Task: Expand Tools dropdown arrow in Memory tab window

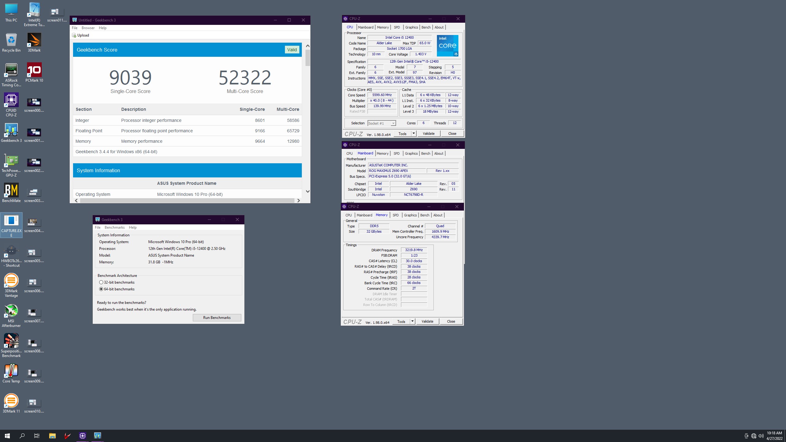Action: (412, 321)
